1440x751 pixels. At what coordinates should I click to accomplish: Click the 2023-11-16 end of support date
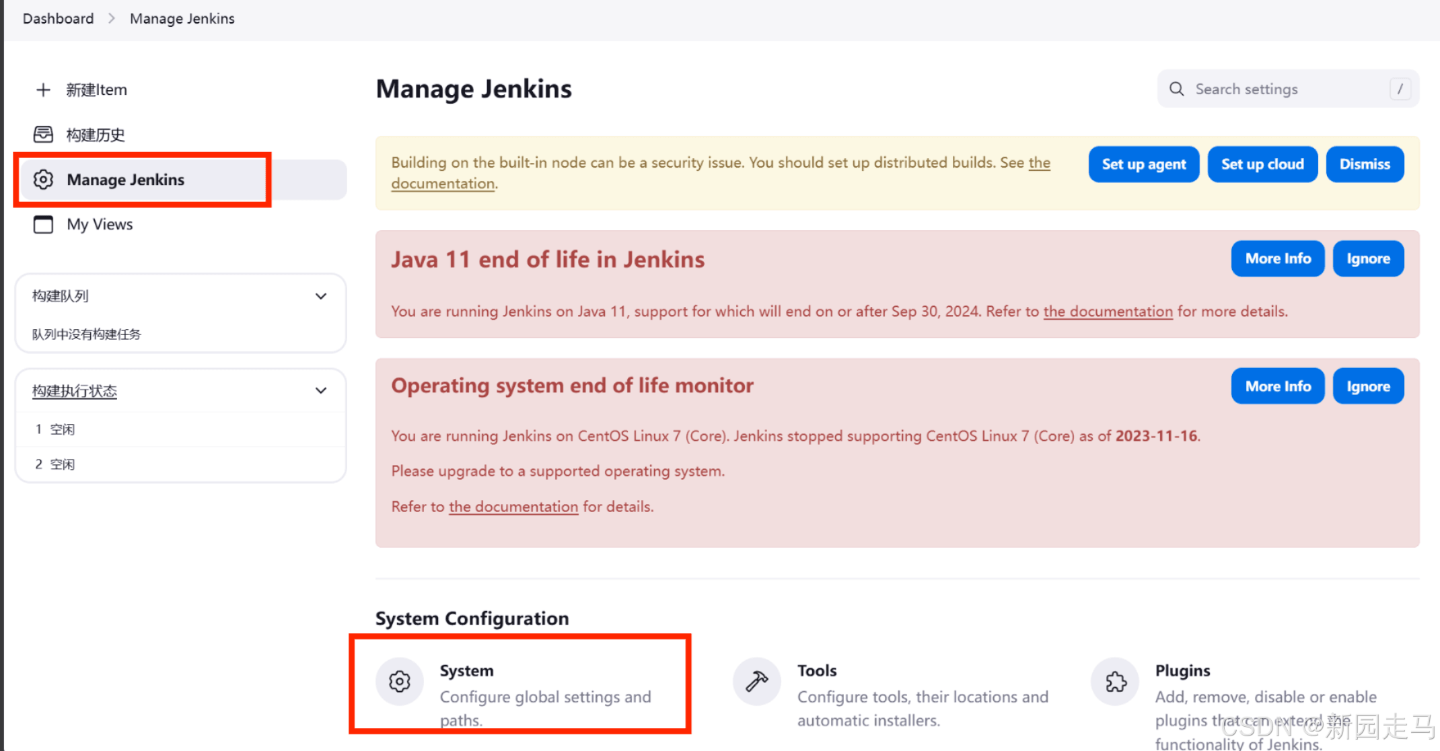1157,436
